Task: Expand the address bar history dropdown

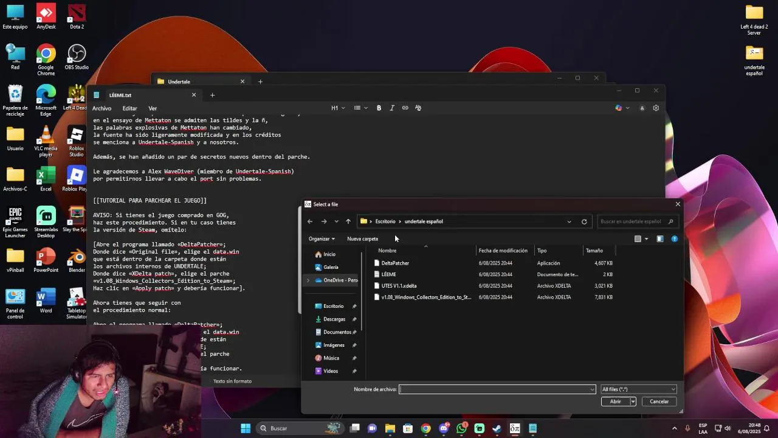Action: [569, 221]
